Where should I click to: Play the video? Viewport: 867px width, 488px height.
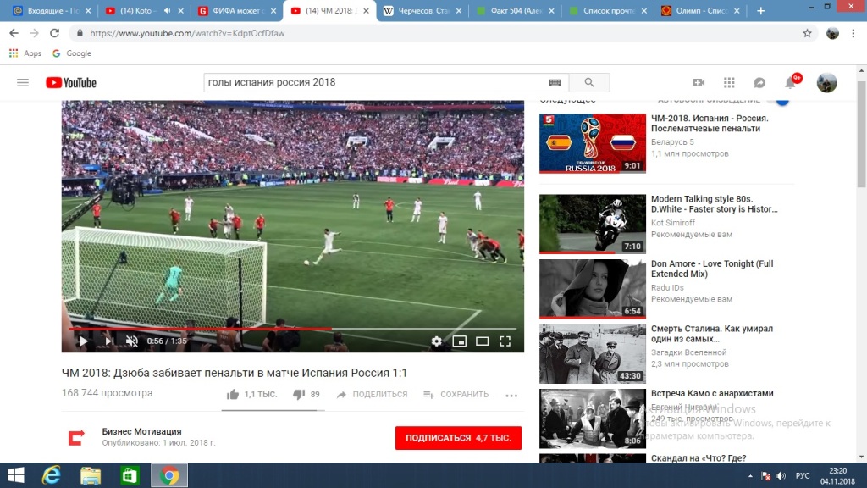(x=83, y=341)
